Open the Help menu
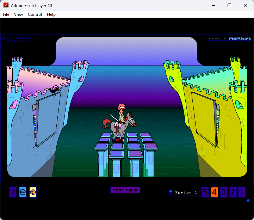 (51, 14)
